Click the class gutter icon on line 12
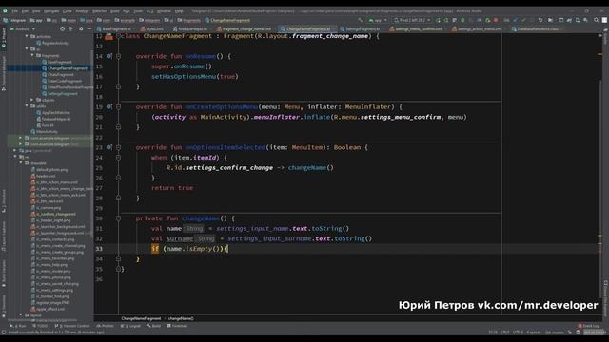The width and height of the screenshot is (609, 342). coord(108,36)
